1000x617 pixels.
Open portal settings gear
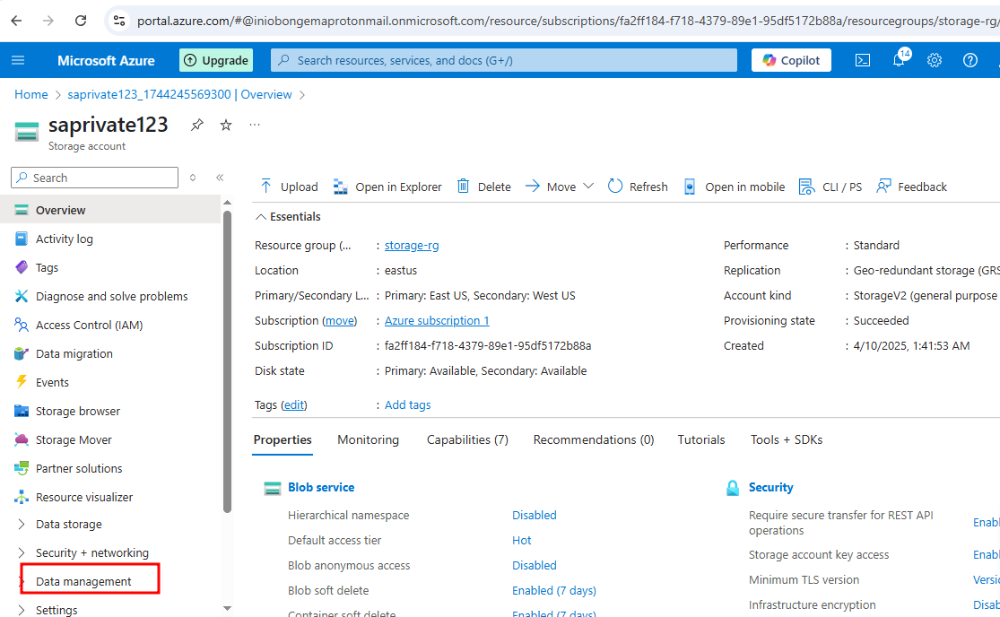pyautogui.click(x=935, y=61)
